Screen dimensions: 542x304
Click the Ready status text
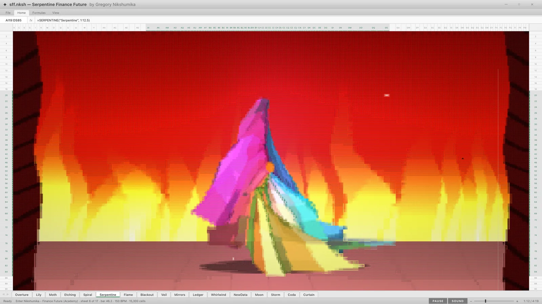pyautogui.click(x=7, y=301)
